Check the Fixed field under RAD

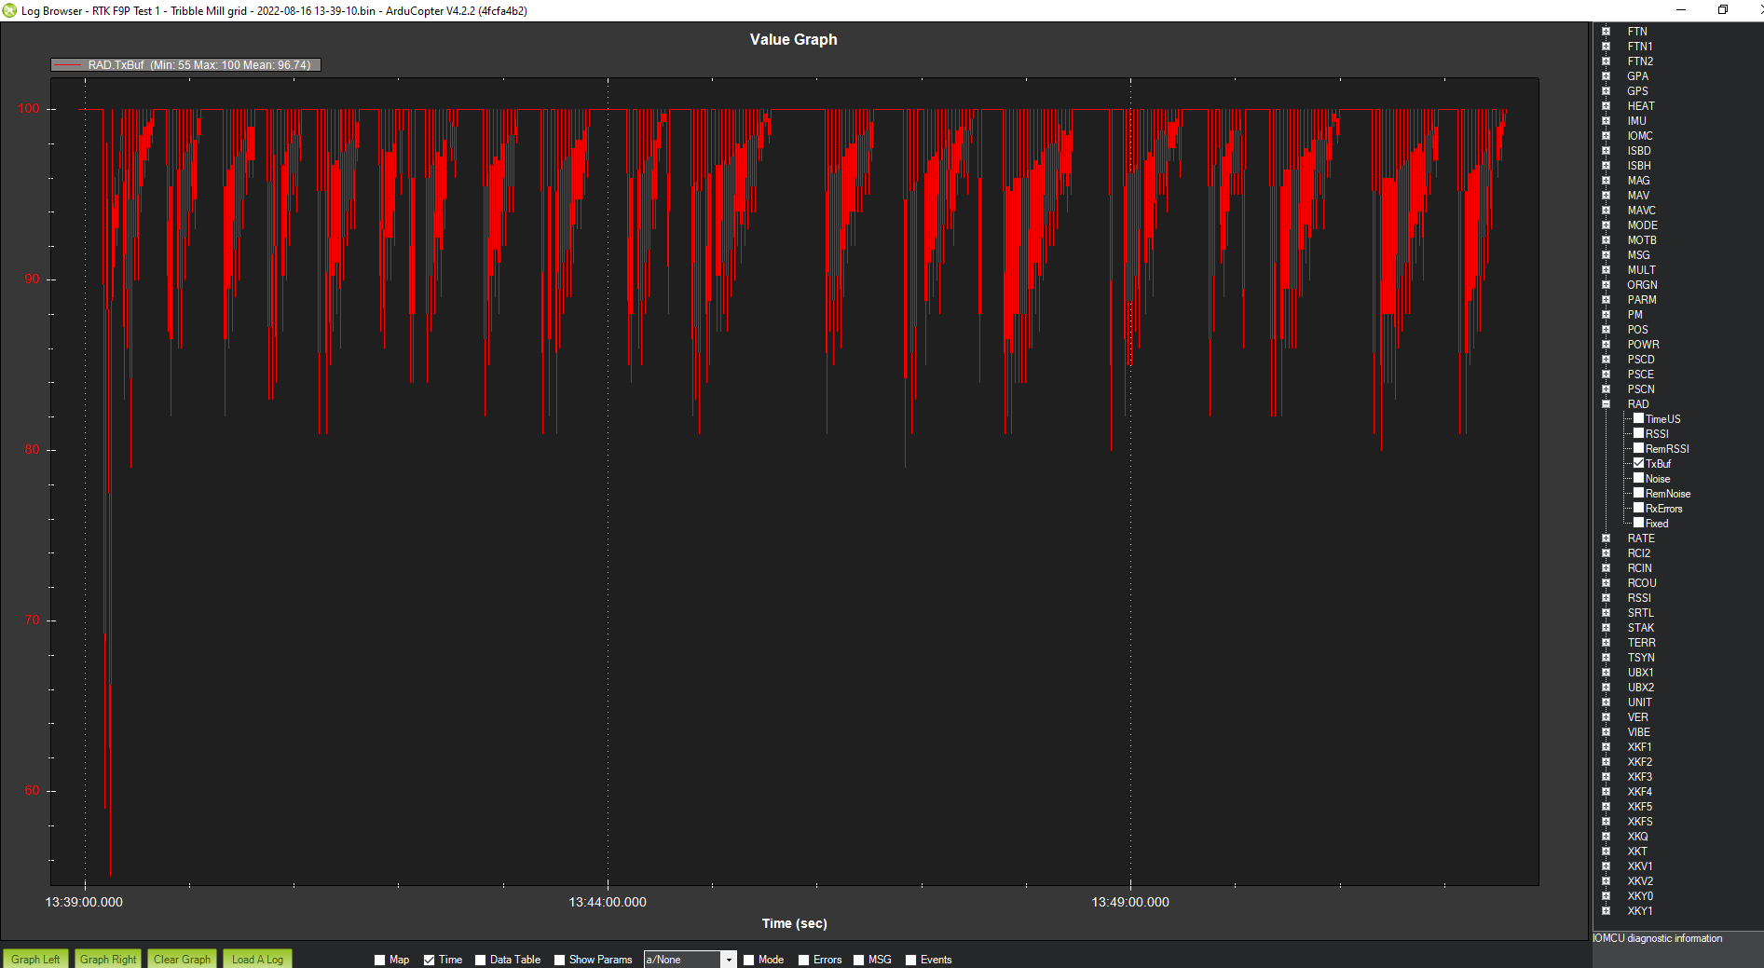pos(1638,523)
